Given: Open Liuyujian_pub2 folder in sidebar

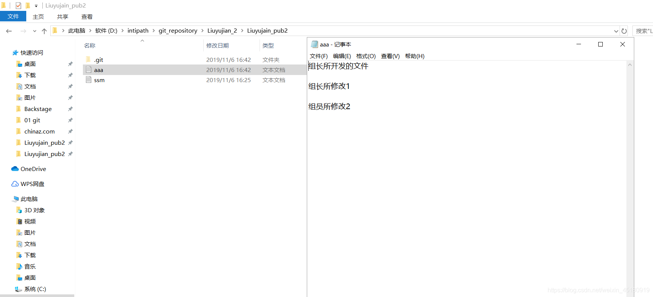Looking at the screenshot, I should click(44, 154).
